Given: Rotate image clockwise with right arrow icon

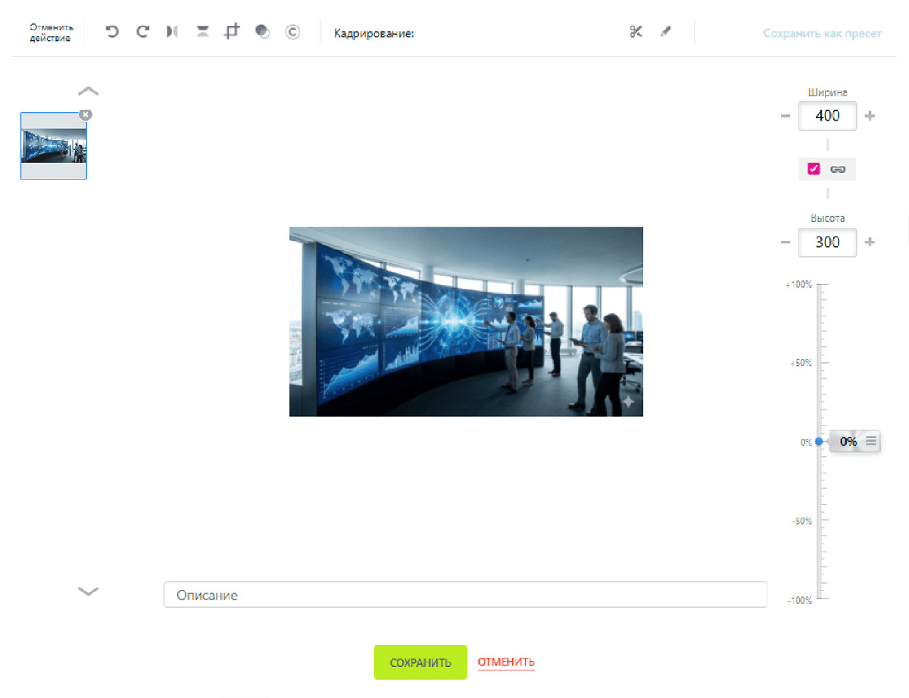Looking at the screenshot, I should click(142, 32).
